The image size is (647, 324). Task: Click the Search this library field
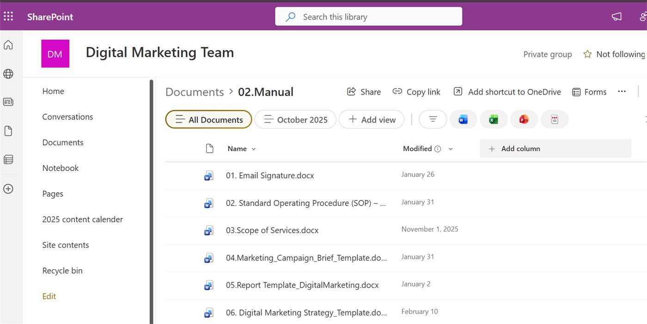tap(369, 17)
